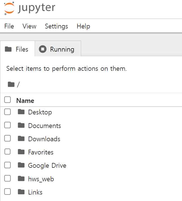The width and height of the screenshot is (182, 201).
Task: Open the File menu
Action: 9,26
